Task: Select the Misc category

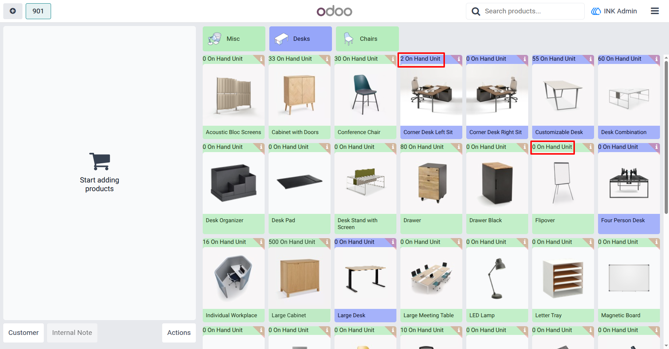Action: 234,39
